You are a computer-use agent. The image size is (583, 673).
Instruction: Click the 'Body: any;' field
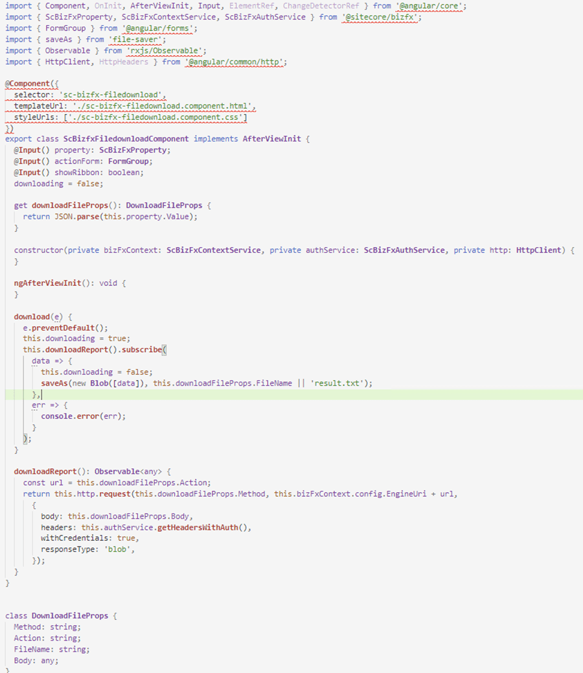click(36, 660)
